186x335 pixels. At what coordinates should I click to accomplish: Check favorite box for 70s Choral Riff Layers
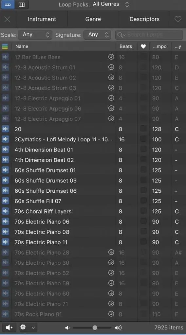tap(143, 211)
